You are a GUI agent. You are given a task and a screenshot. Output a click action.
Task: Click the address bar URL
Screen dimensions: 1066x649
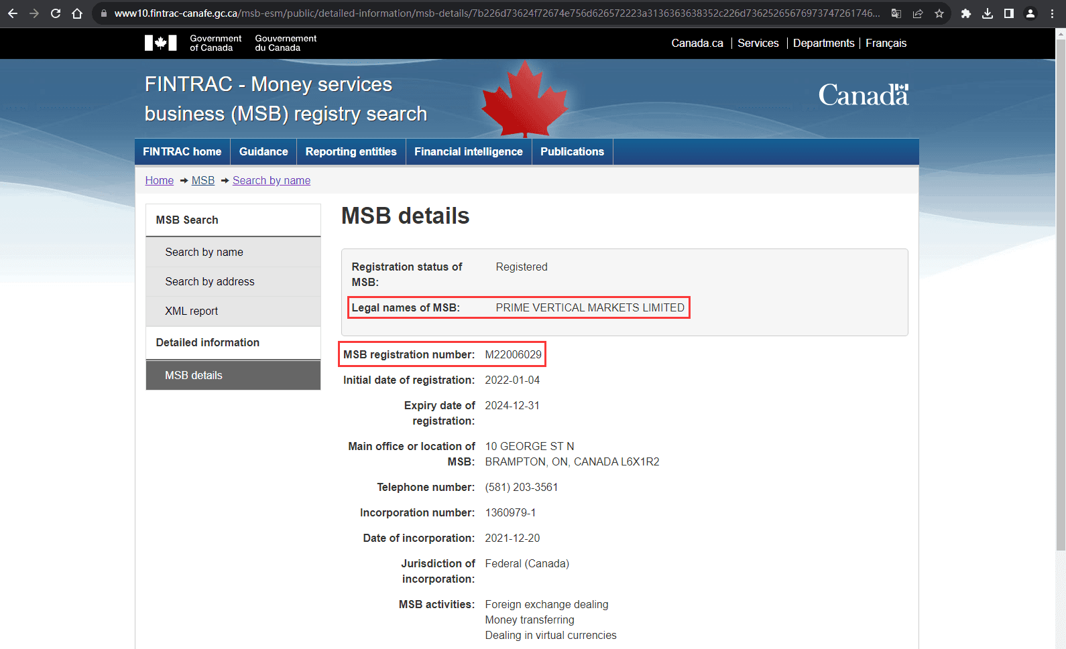tap(496, 13)
